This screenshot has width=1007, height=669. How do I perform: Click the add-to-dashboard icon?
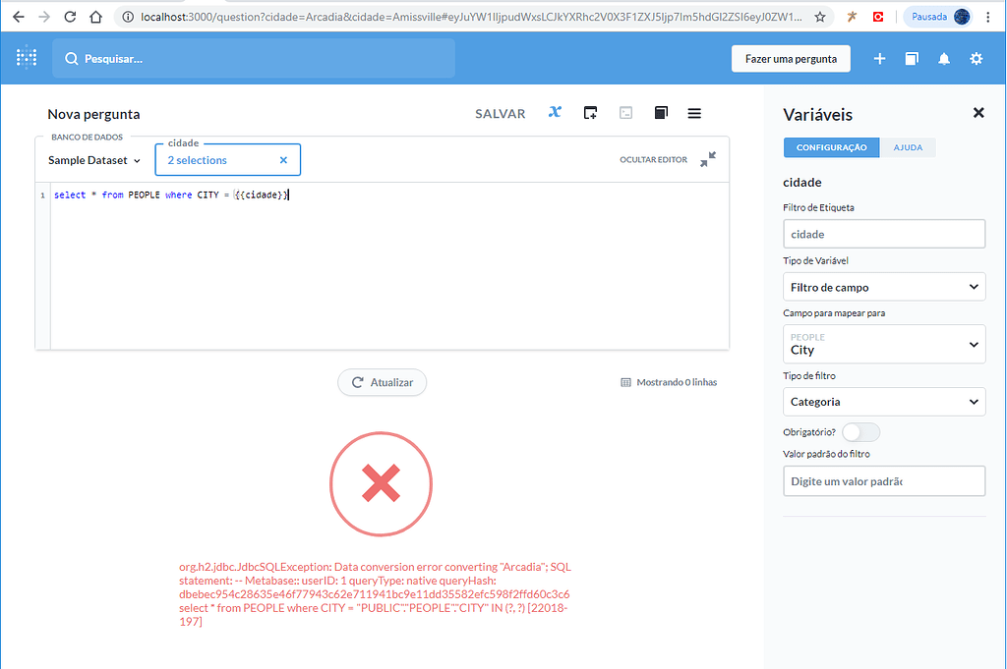click(x=590, y=113)
